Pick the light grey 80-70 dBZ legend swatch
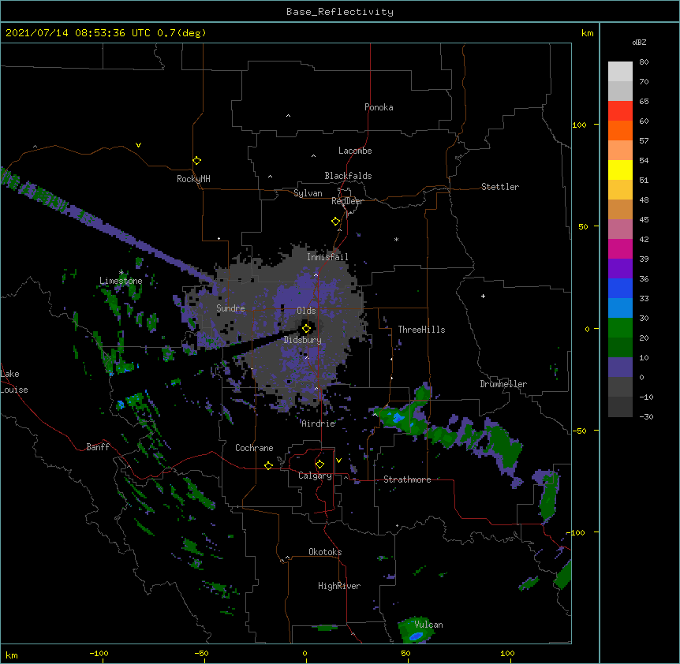The height and width of the screenshot is (664, 680). click(620, 72)
